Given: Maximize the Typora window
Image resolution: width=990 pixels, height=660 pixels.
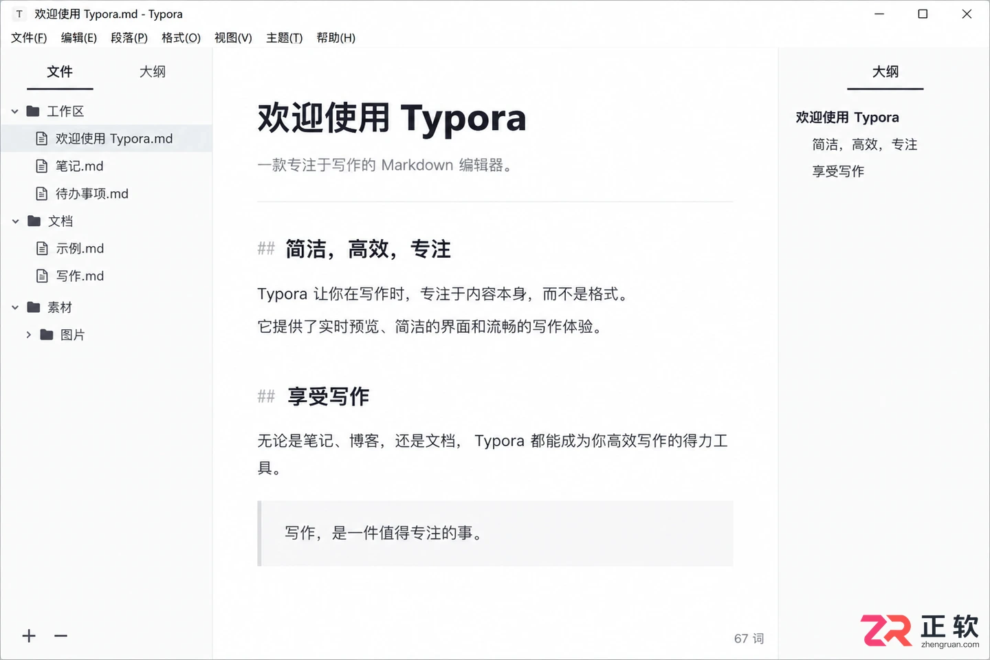Looking at the screenshot, I should pyautogui.click(x=923, y=14).
